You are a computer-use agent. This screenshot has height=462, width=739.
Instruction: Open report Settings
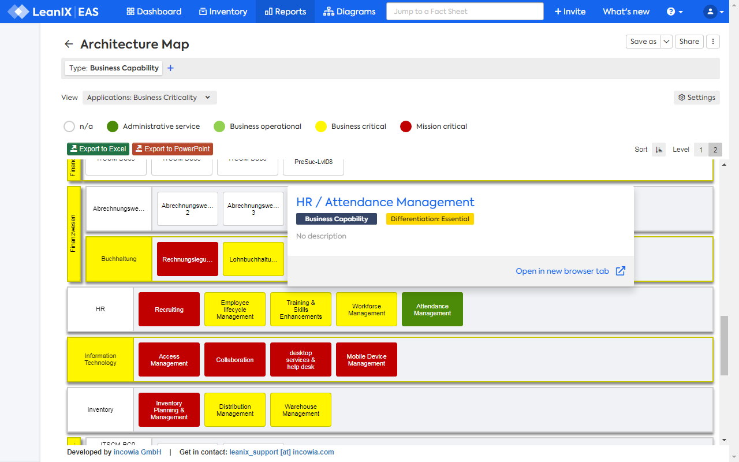[697, 98]
